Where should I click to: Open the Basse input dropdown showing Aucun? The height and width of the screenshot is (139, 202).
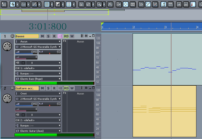click(38, 41)
